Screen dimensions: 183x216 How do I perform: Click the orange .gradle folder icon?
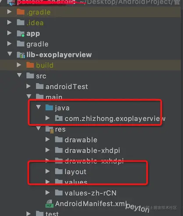coord(21,12)
